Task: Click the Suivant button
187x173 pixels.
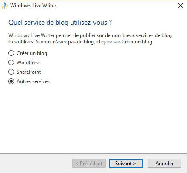Action: 126,164
